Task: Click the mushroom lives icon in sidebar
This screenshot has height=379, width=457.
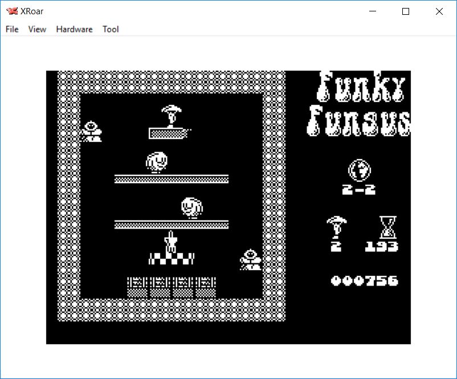Action: (x=336, y=227)
